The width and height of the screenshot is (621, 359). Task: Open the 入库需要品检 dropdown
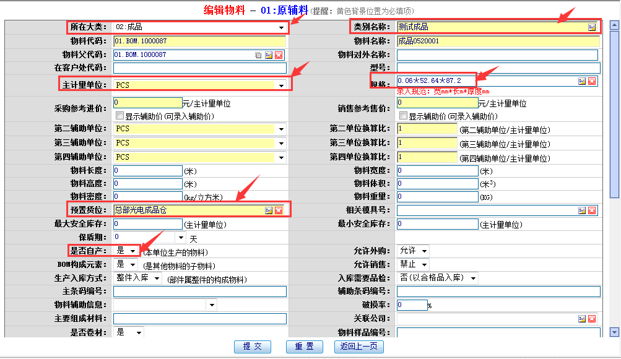click(x=473, y=279)
